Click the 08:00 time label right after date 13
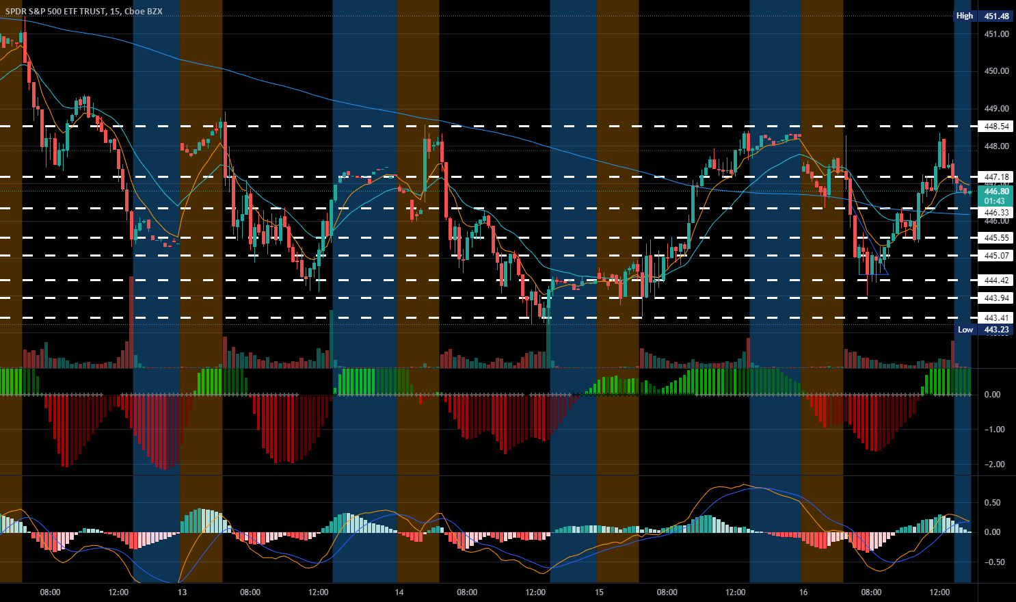The width and height of the screenshot is (1016, 602). coord(250,592)
